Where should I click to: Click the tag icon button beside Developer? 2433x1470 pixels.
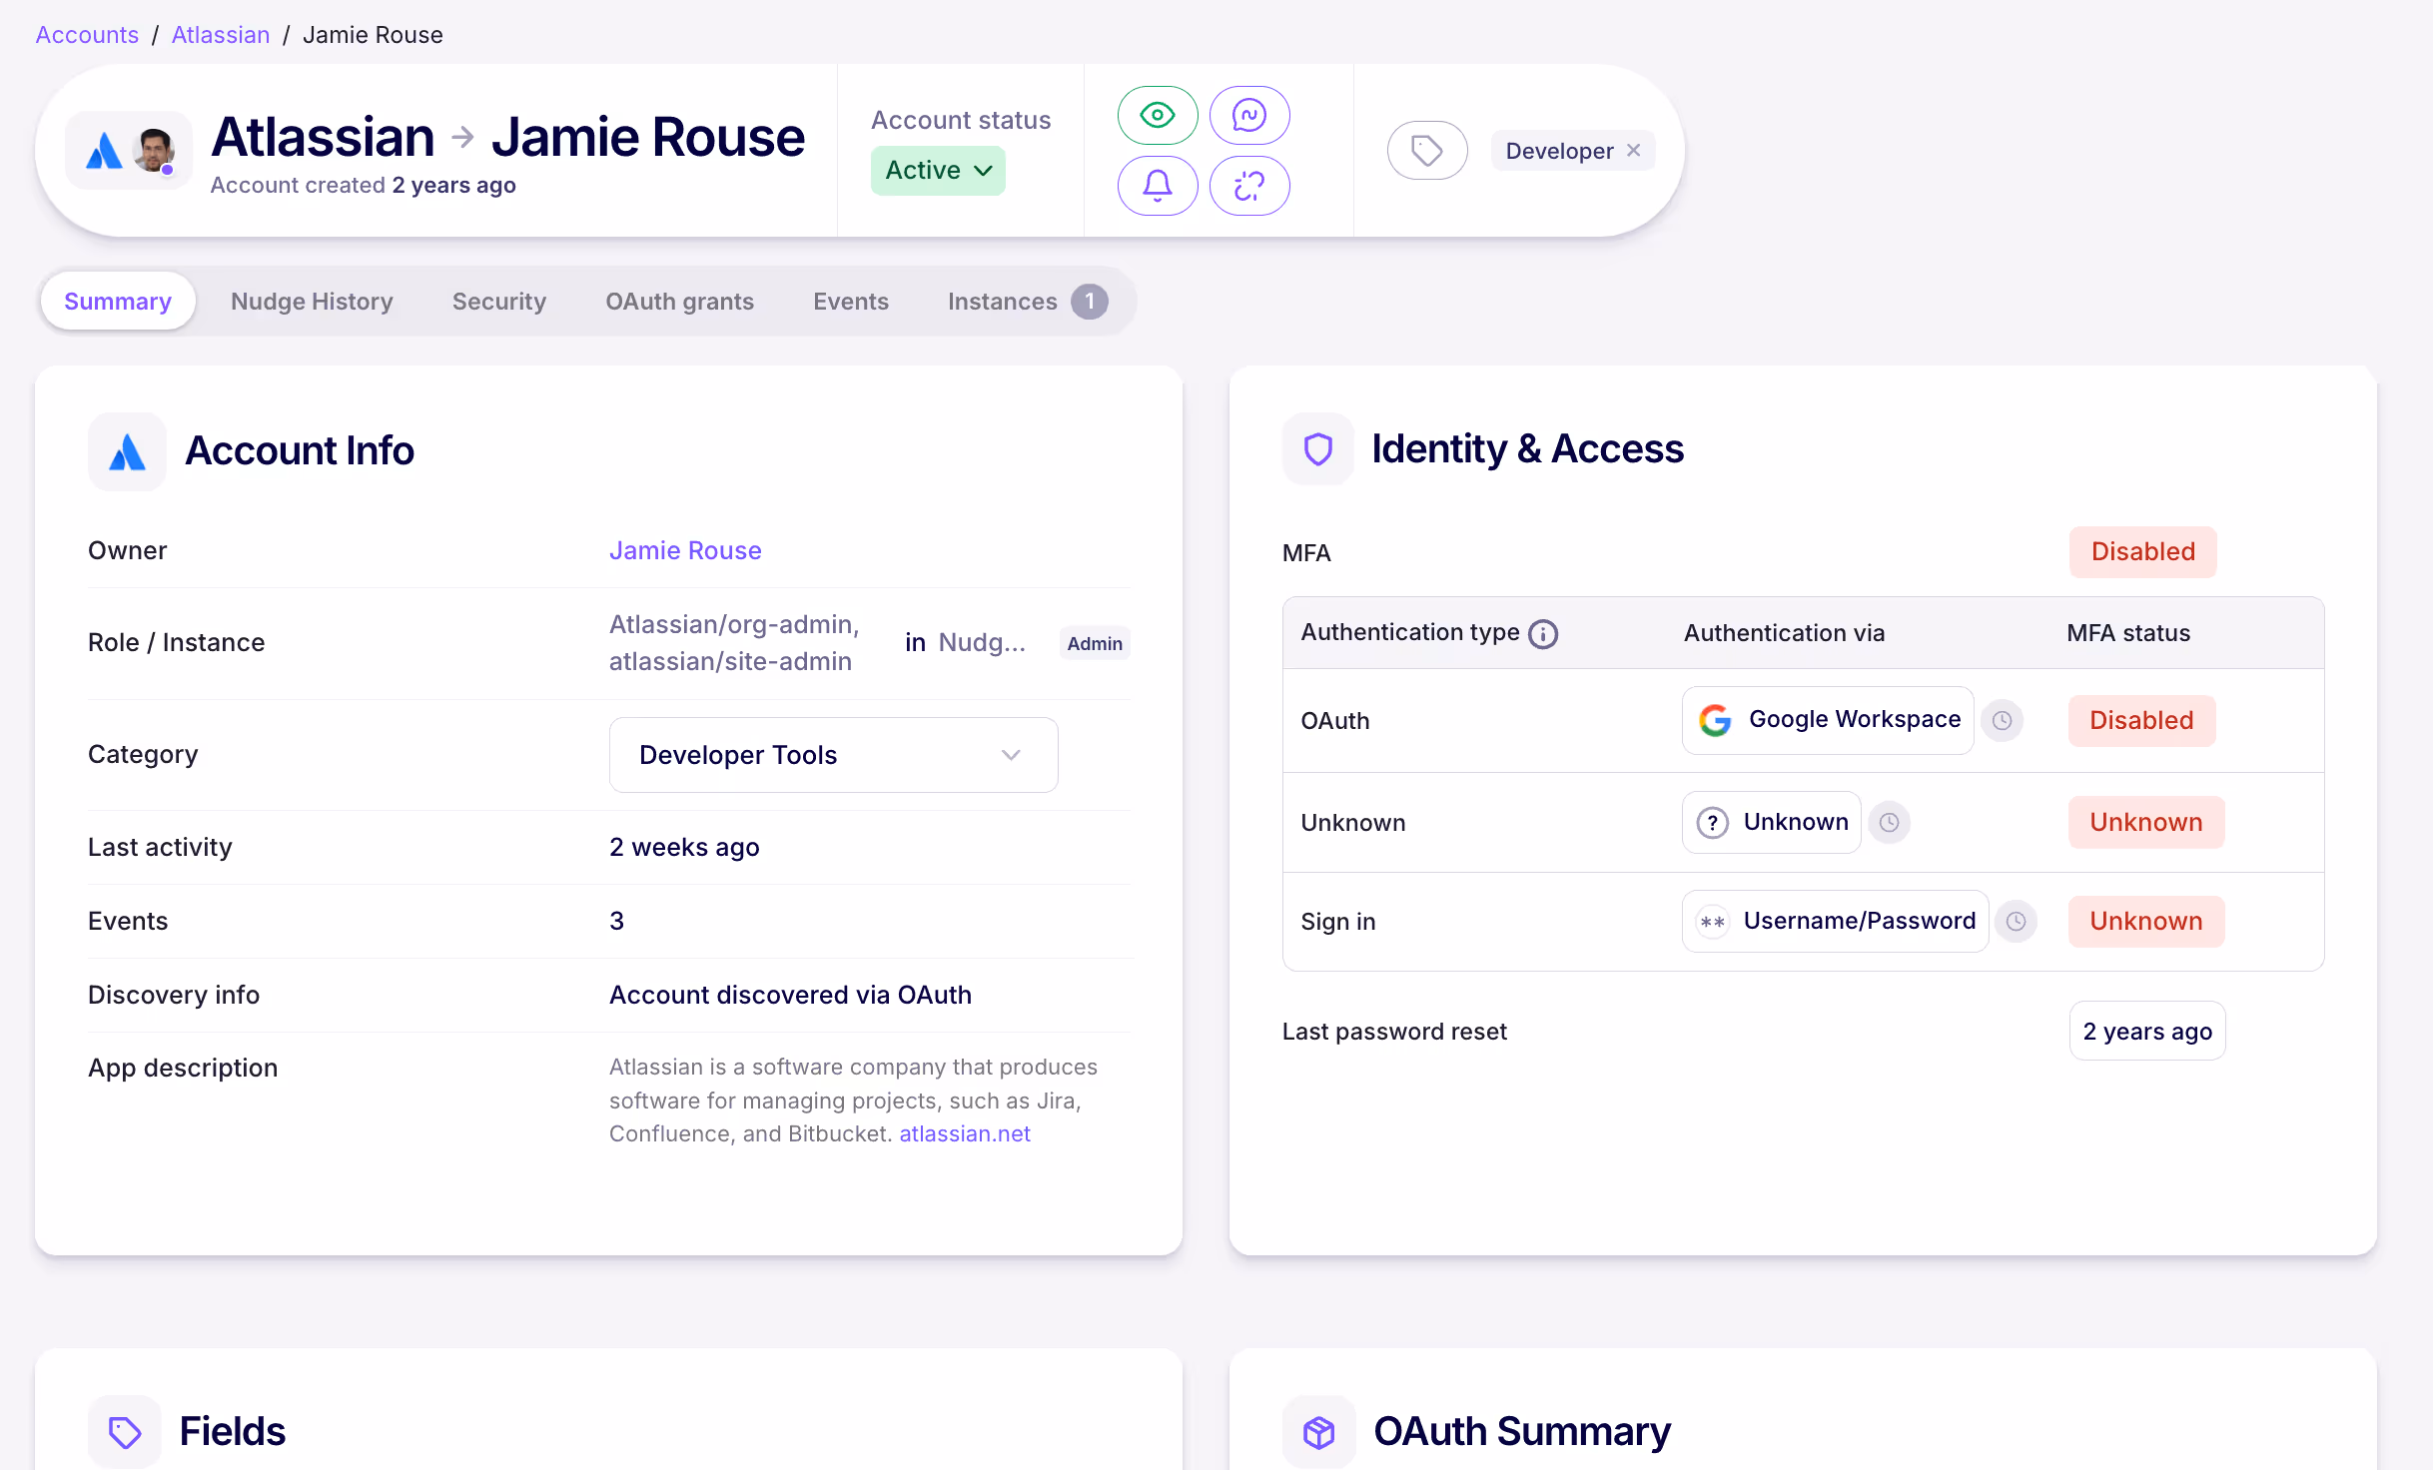[x=1427, y=151]
